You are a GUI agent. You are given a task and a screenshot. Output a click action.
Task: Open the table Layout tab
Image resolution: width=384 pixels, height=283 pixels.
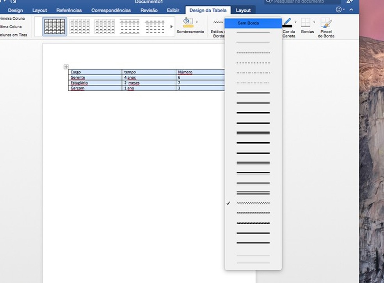click(243, 10)
